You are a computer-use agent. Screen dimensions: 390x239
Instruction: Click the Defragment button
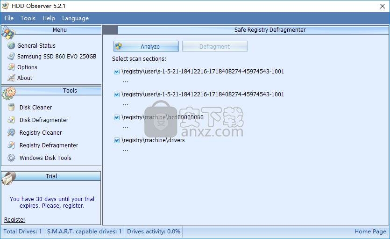(x=215, y=46)
